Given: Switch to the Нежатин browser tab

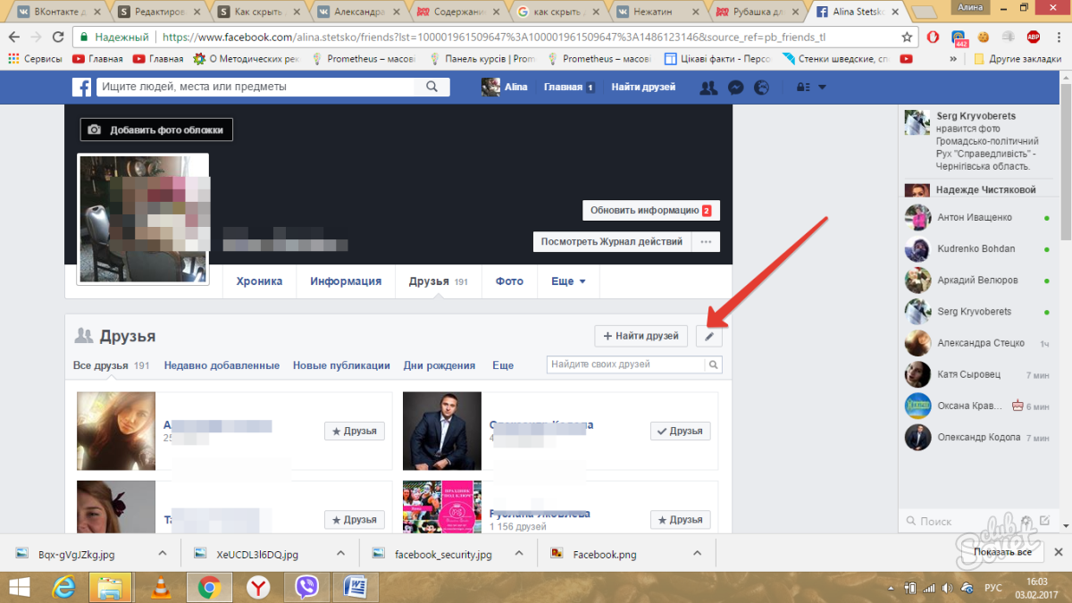Looking at the screenshot, I should [660, 13].
